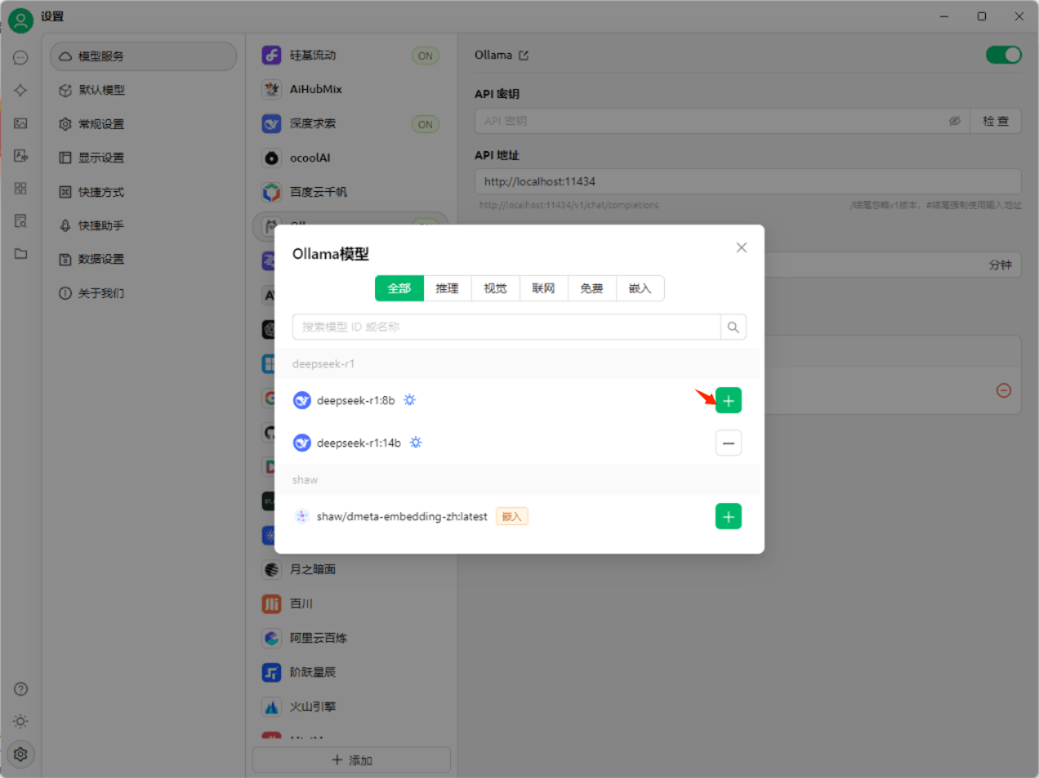Switch to the 全部 tab
Image resolution: width=1039 pixels, height=778 pixels.
point(399,288)
